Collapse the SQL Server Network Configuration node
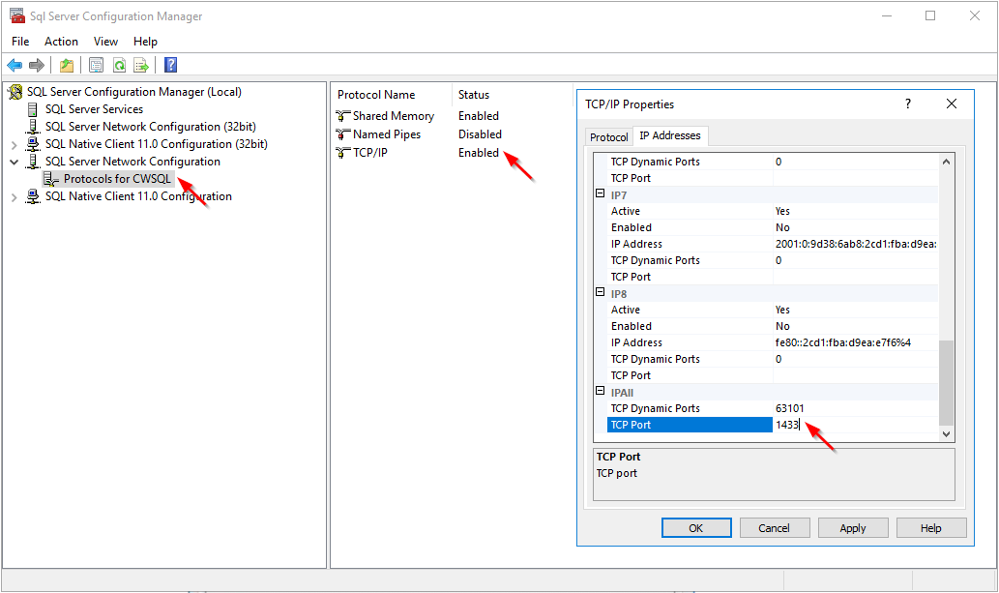 click(x=15, y=162)
